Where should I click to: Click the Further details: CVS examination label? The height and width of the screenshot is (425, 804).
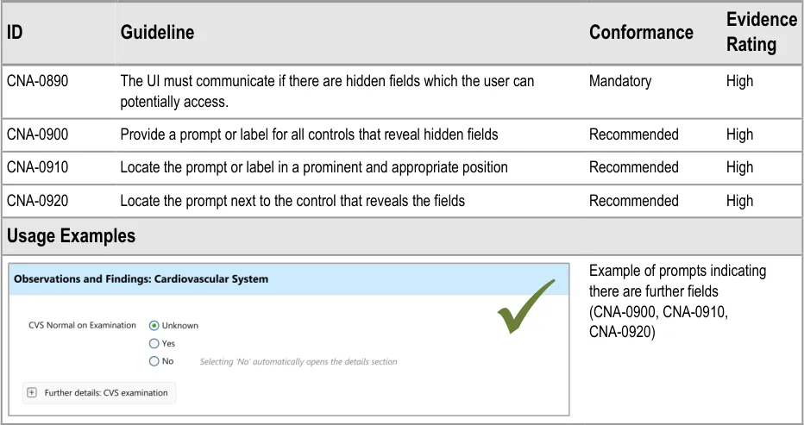coord(106,393)
